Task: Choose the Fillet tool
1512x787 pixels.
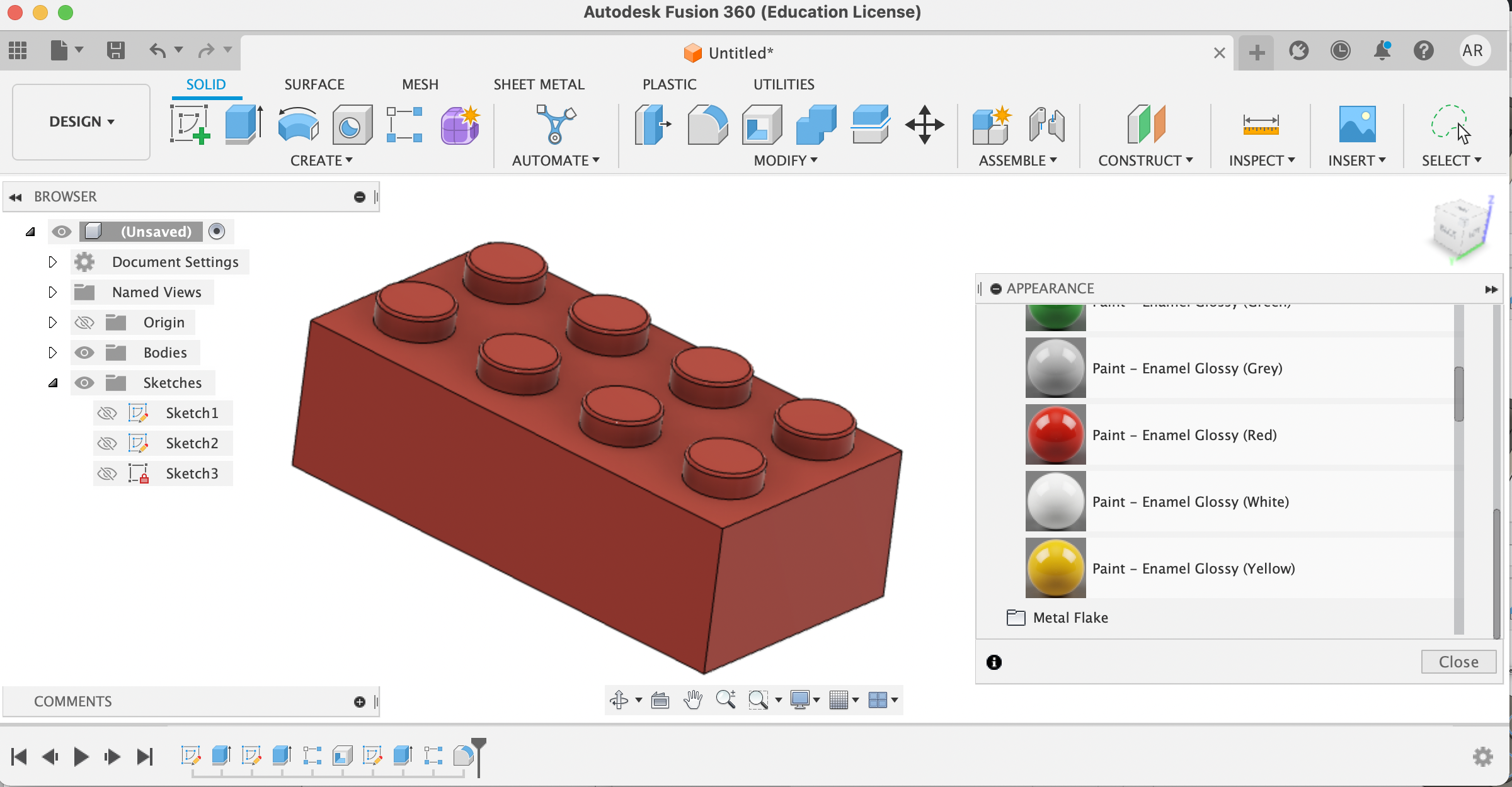Action: click(707, 124)
